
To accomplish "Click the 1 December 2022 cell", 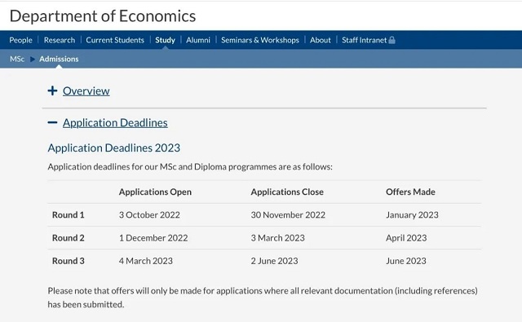I will [153, 238].
